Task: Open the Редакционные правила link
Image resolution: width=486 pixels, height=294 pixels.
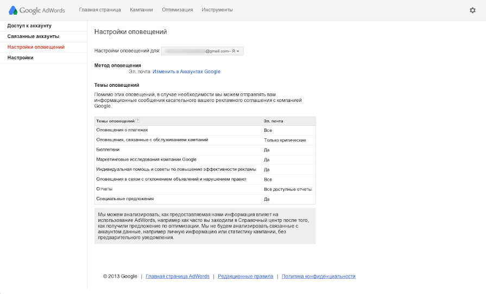Action: tap(245, 277)
